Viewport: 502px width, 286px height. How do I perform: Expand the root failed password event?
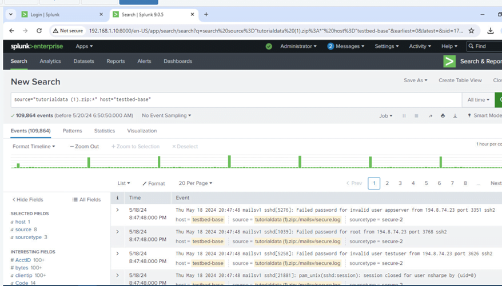[118, 232]
